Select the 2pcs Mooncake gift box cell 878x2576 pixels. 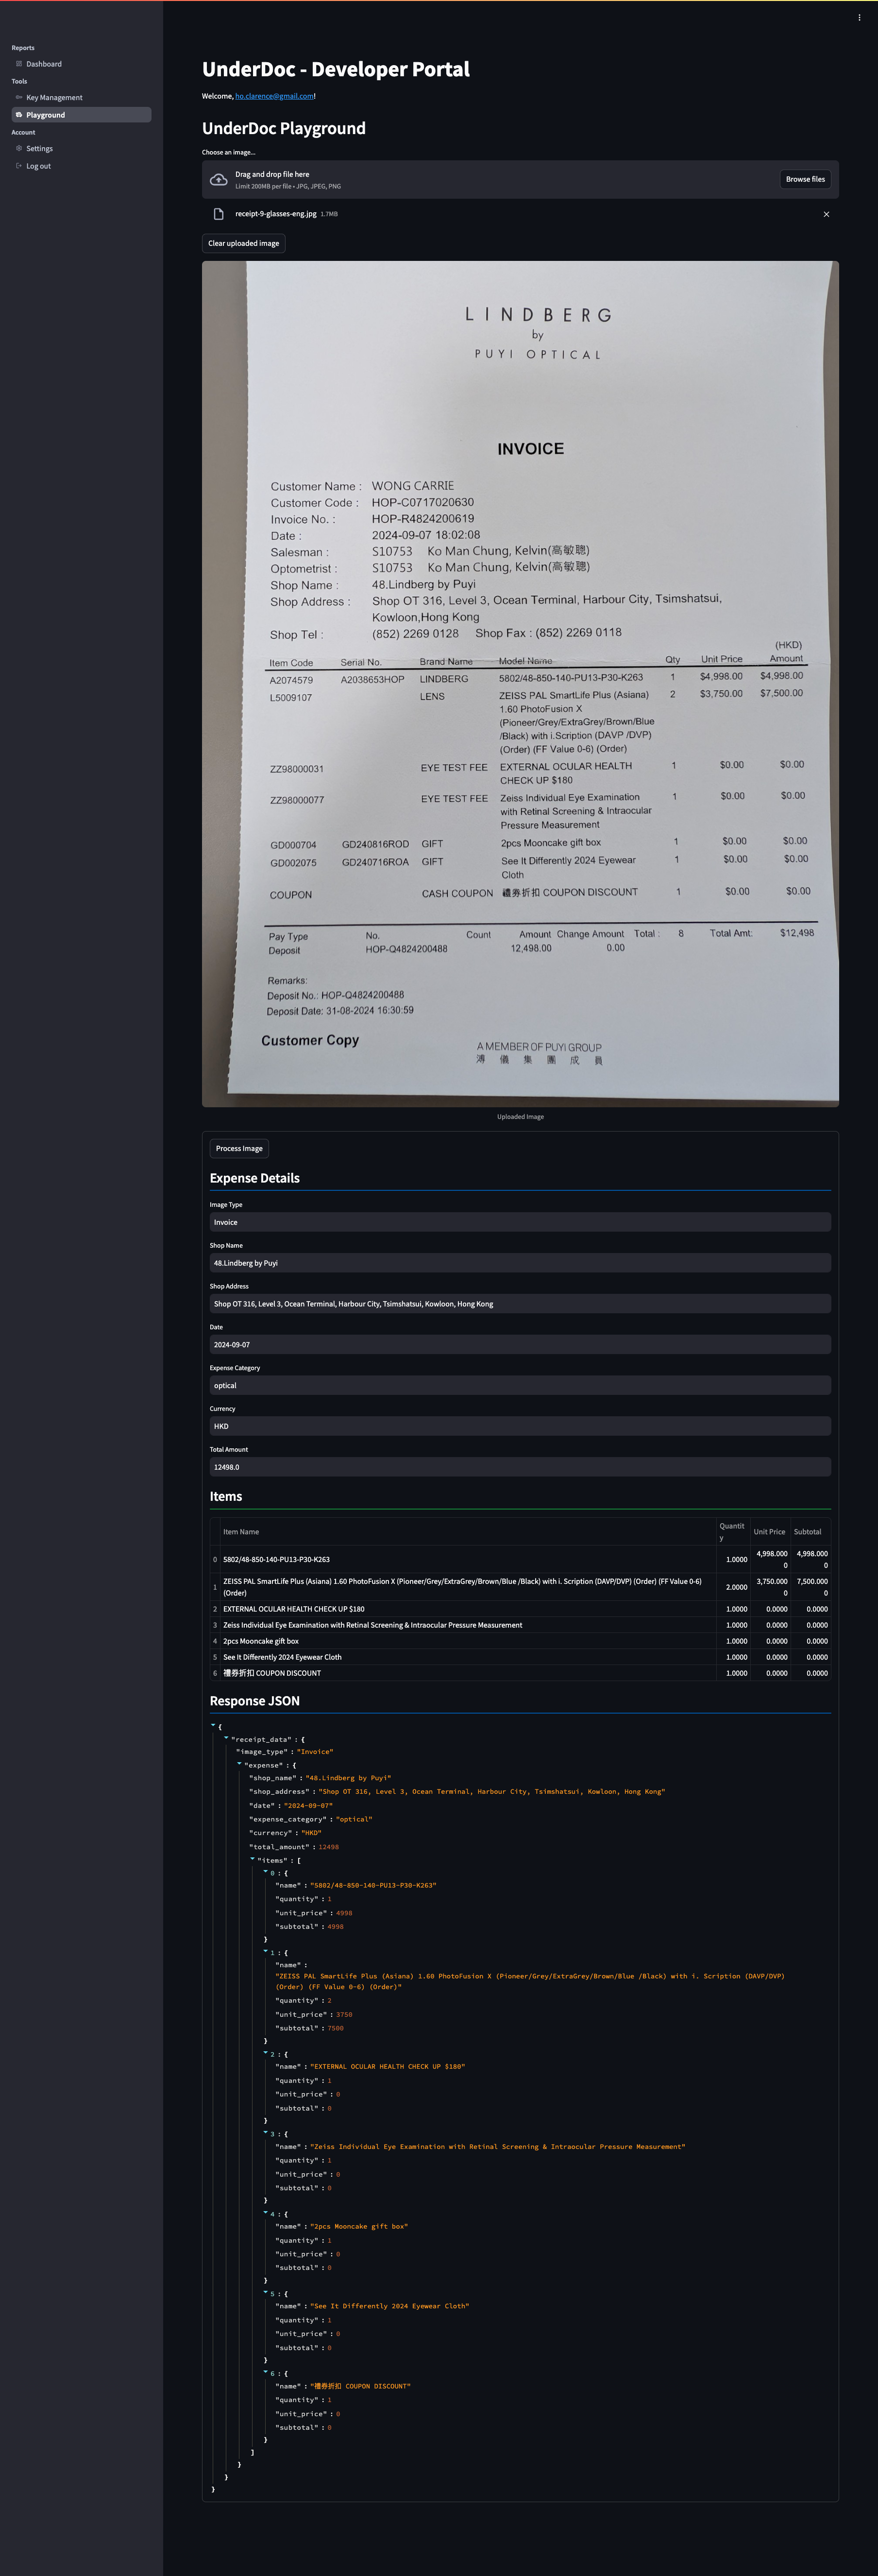pos(467,1641)
